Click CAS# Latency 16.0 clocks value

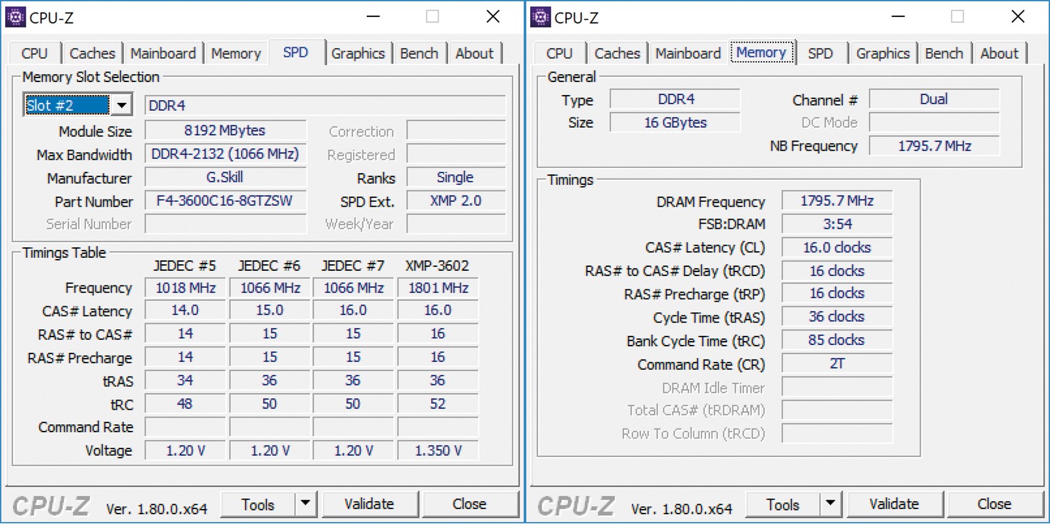point(837,247)
